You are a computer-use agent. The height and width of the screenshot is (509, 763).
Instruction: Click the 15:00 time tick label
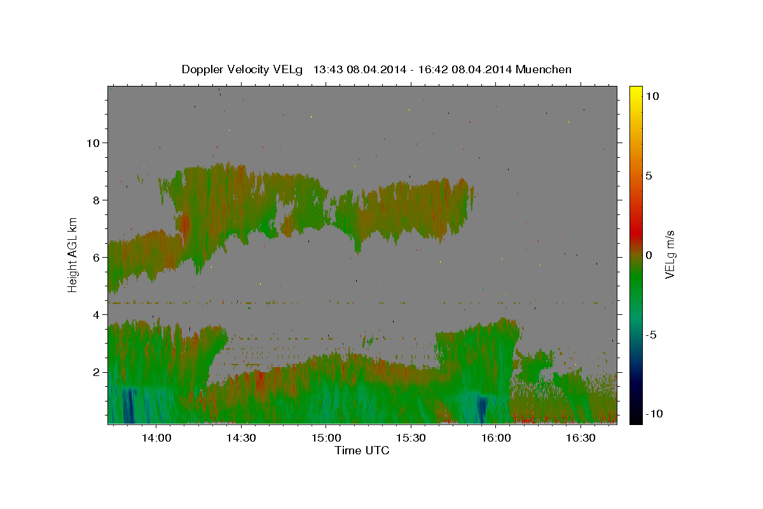pos(326,438)
